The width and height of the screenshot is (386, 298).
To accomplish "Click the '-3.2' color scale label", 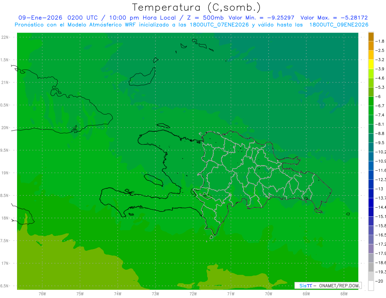I will (x=380, y=60).
